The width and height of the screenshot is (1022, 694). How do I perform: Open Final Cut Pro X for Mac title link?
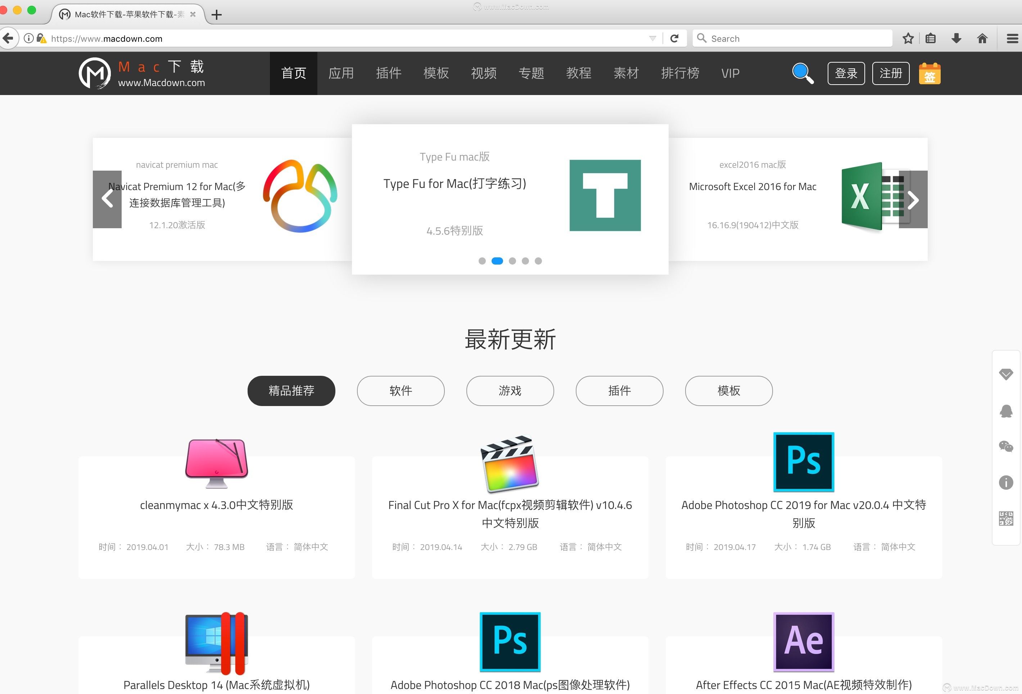point(510,514)
